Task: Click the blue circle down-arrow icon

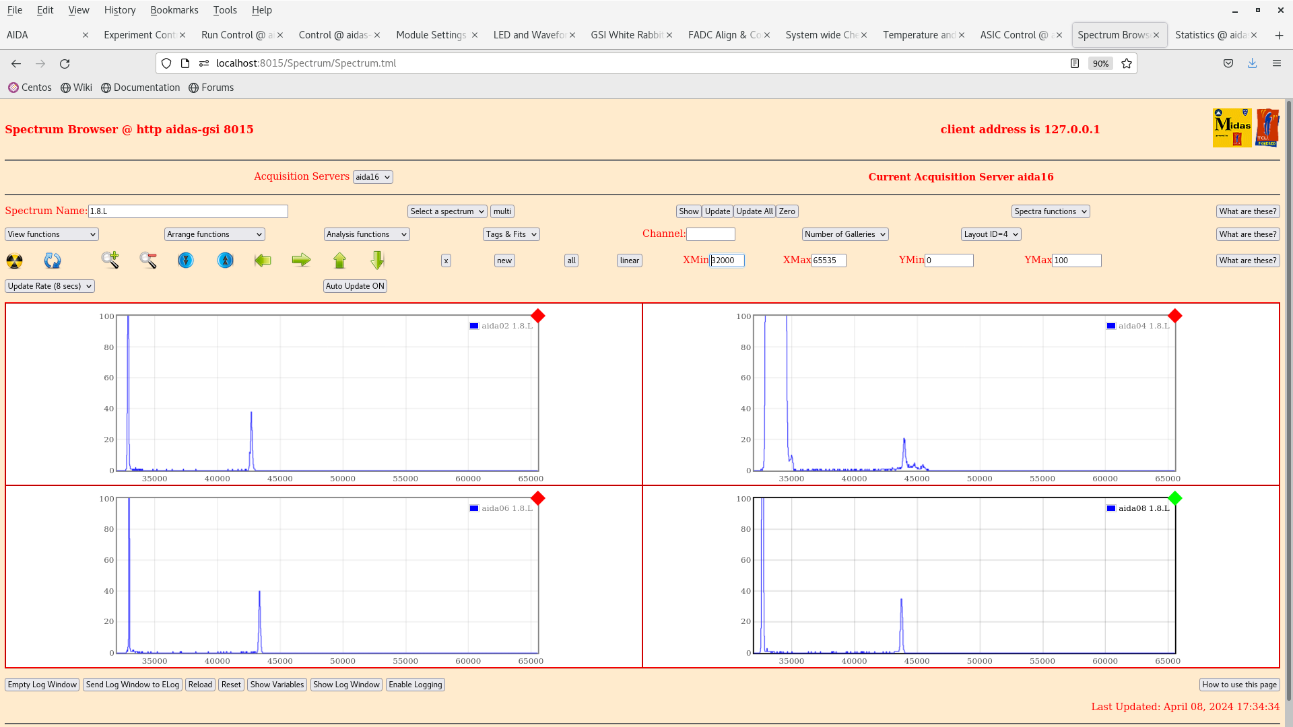Action: click(x=186, y=260)
